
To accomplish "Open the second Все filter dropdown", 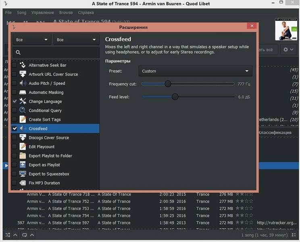I will [76, 40].
